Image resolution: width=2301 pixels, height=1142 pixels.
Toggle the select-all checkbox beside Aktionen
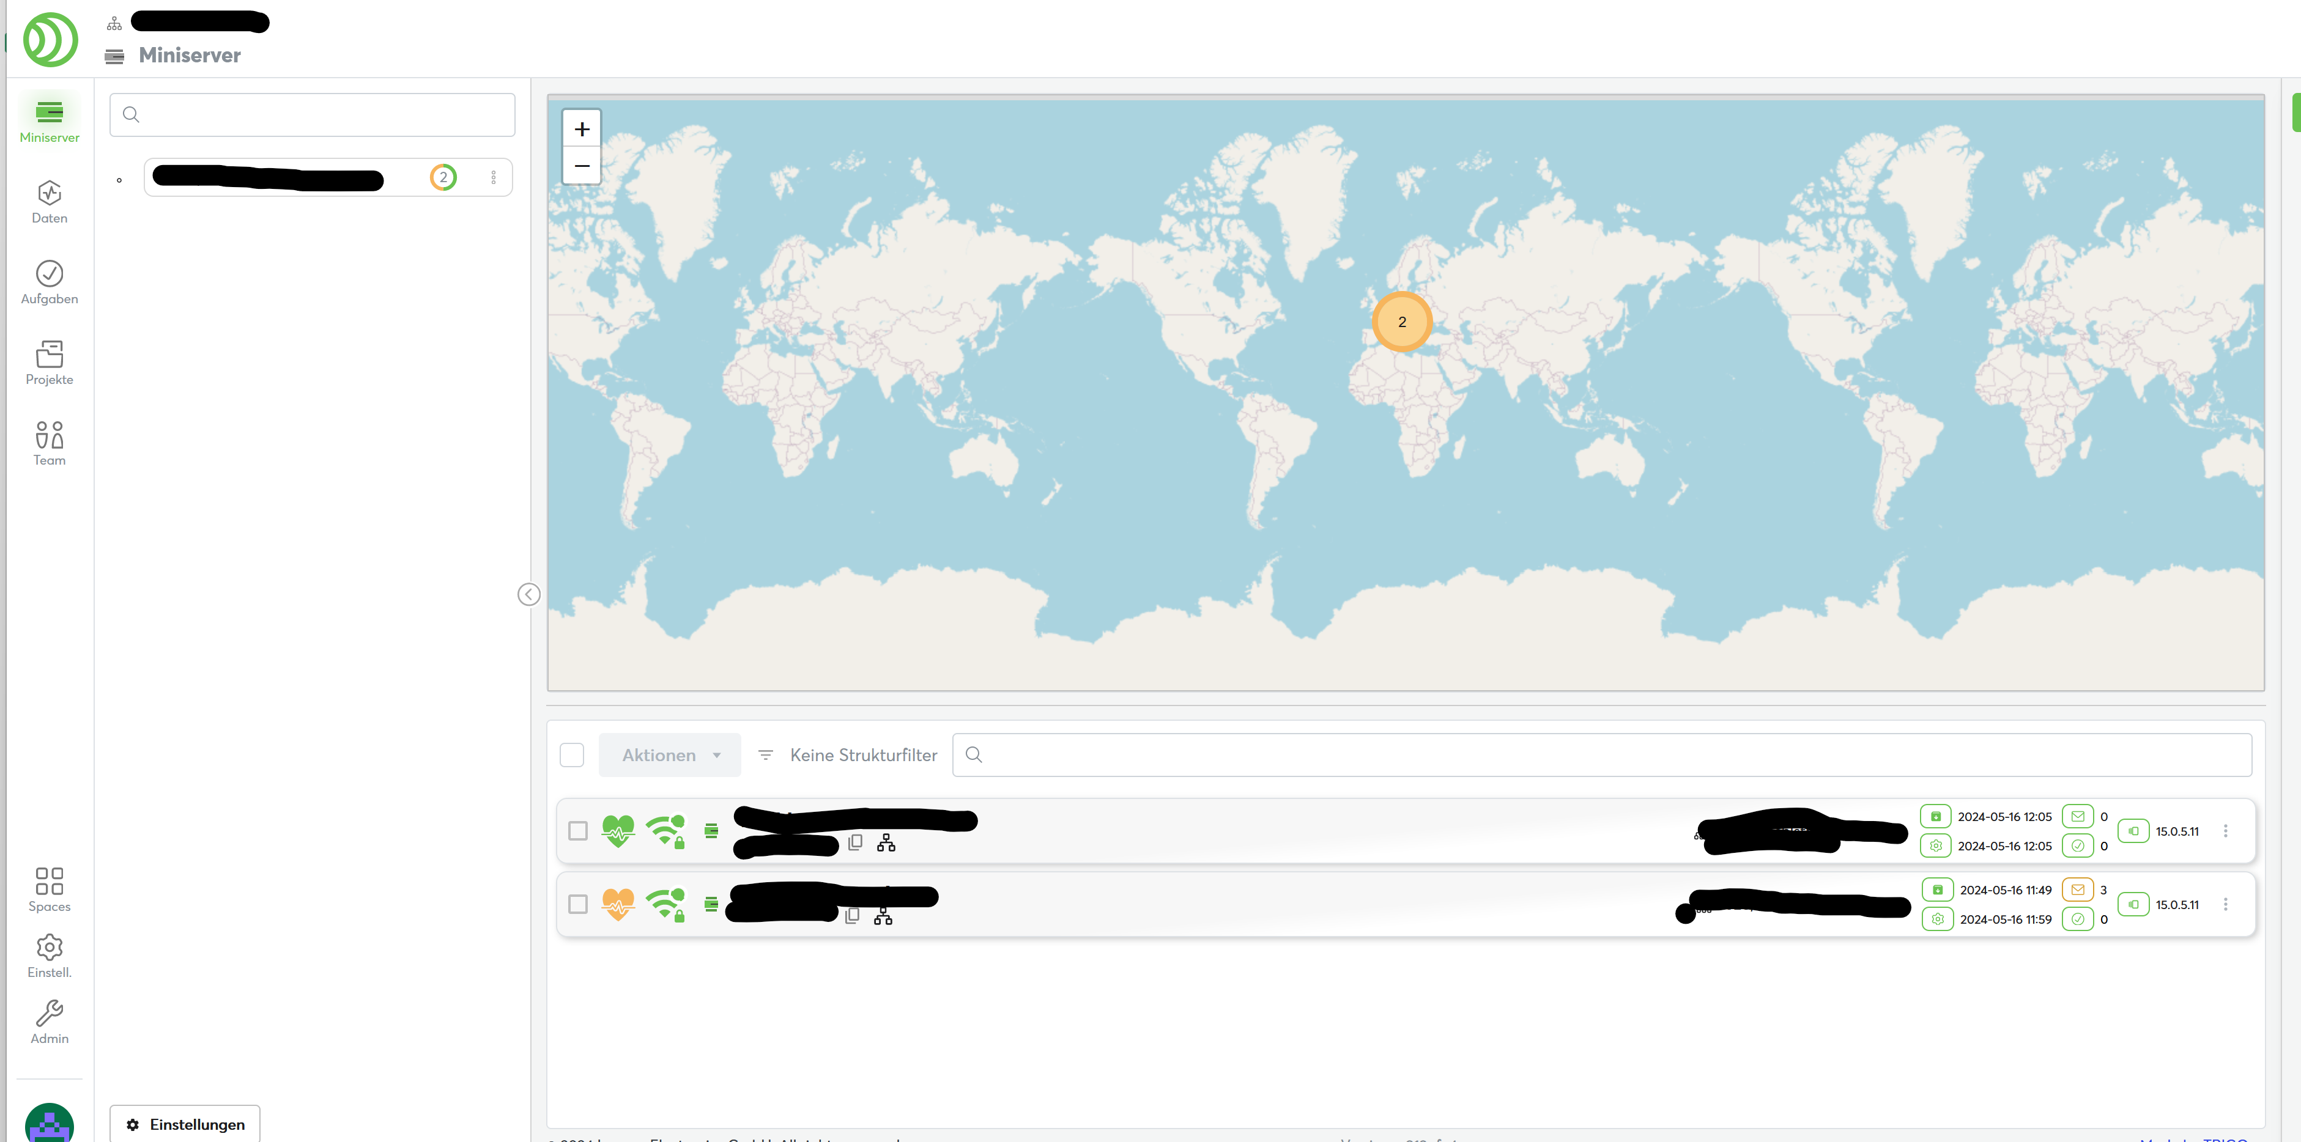coord(572,754)
